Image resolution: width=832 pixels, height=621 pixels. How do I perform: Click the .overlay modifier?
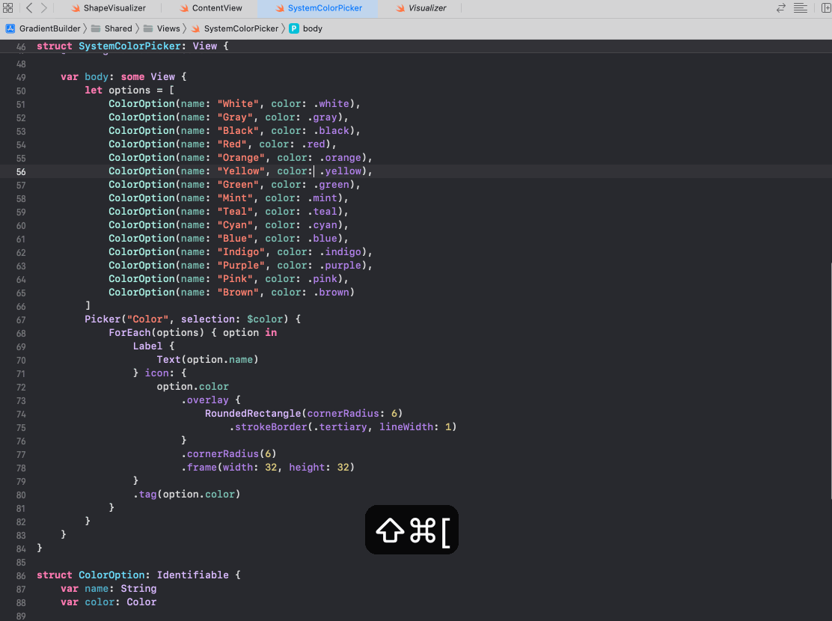click(x=205, y=400)
